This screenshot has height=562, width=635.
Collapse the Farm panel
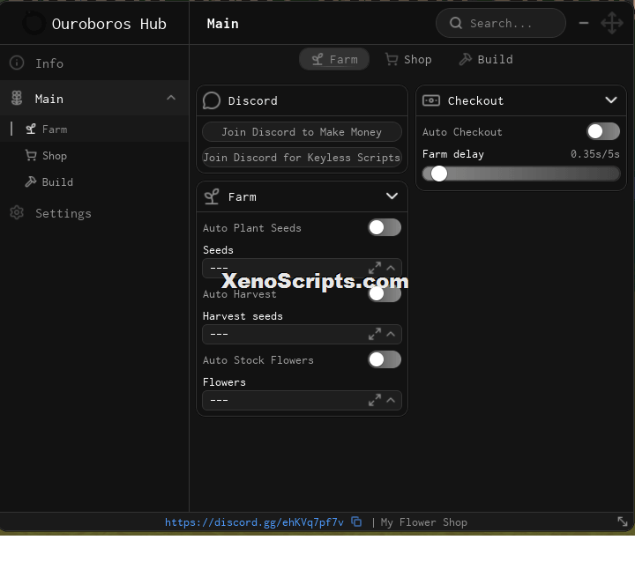(x=392, y=196)
